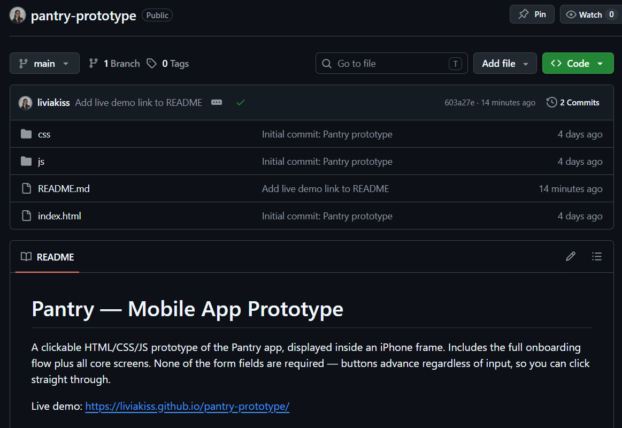
Task: Open the green Code dropdown button
Action: (578, 63)
